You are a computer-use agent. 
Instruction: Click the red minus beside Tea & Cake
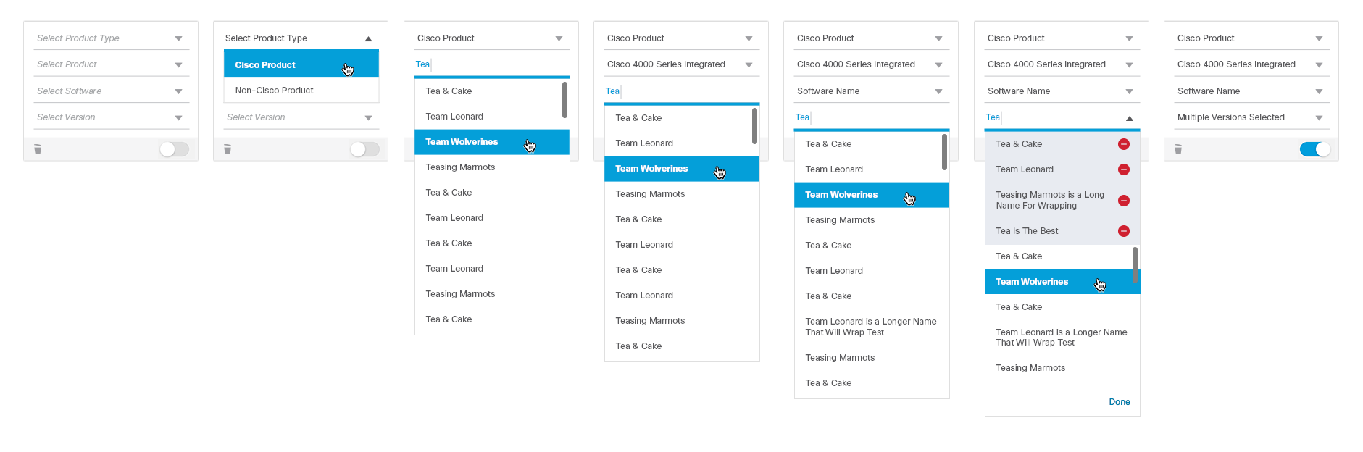[x=1123, y=144]
